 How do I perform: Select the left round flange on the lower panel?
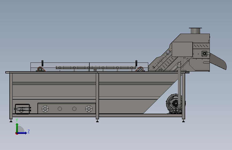coord(45,109)
